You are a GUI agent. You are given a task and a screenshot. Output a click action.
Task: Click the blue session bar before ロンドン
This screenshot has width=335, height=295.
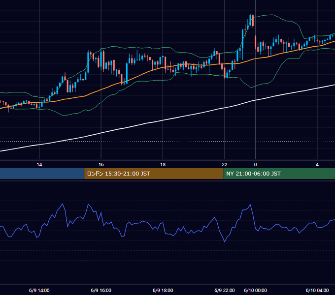42,174
